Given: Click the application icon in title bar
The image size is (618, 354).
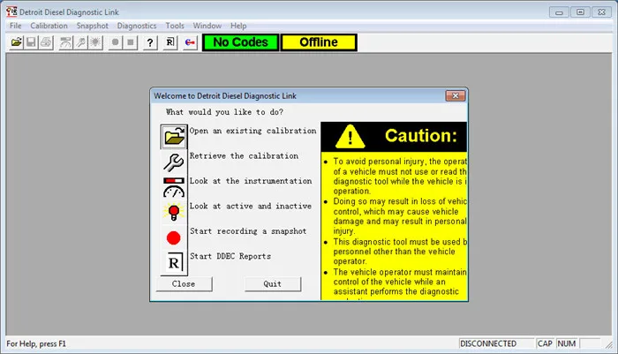Looking at the screenshot, I should 11,11.
